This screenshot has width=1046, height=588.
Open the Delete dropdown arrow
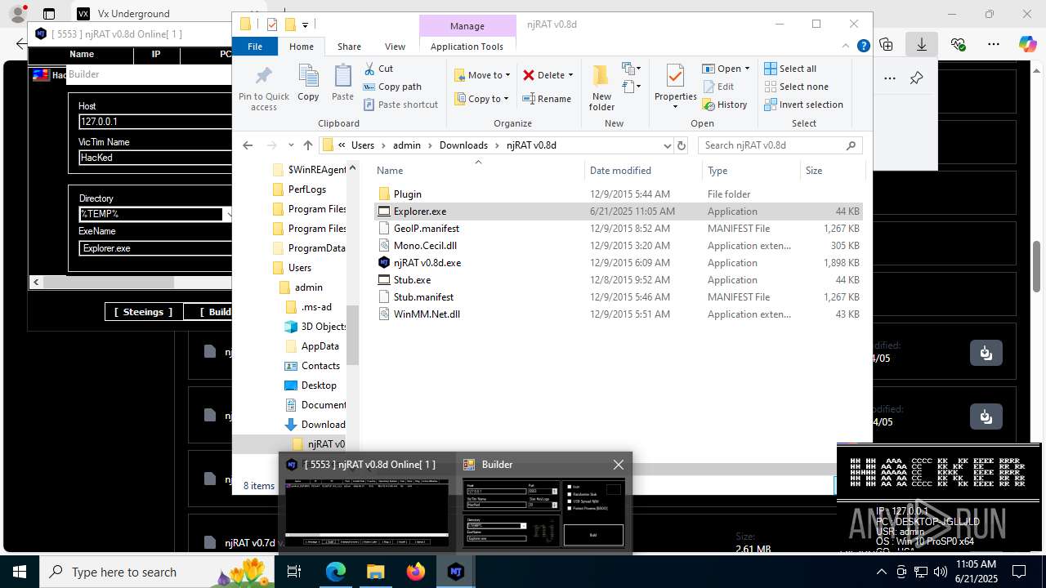(570, 75)
